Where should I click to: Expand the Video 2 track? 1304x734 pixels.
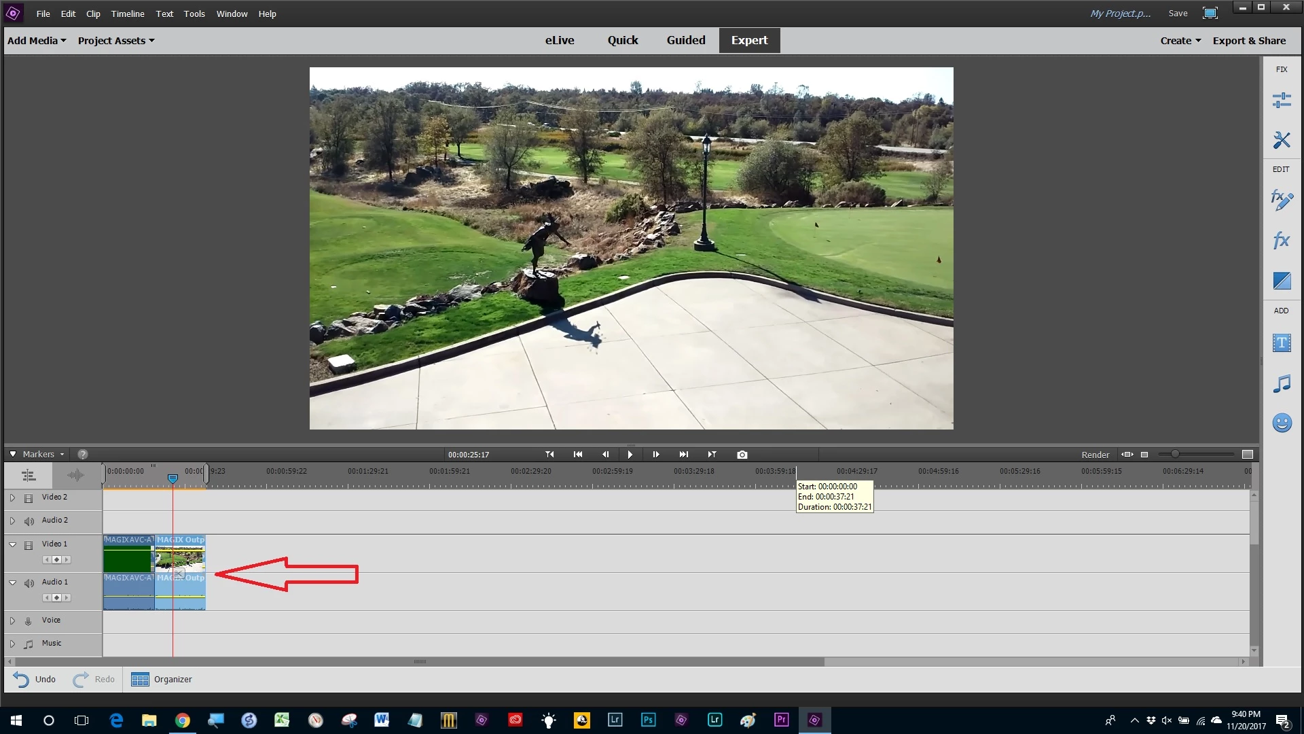click(x=12, y=497)
